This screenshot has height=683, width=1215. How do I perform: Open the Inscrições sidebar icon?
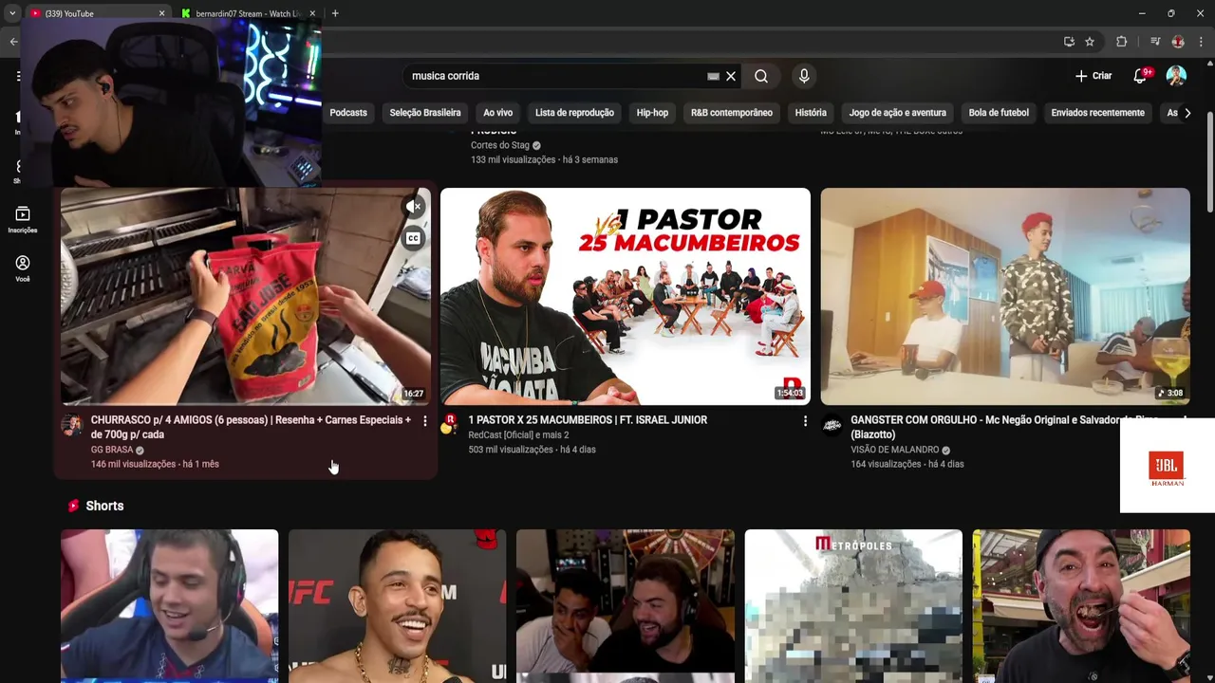pos(23,219)
